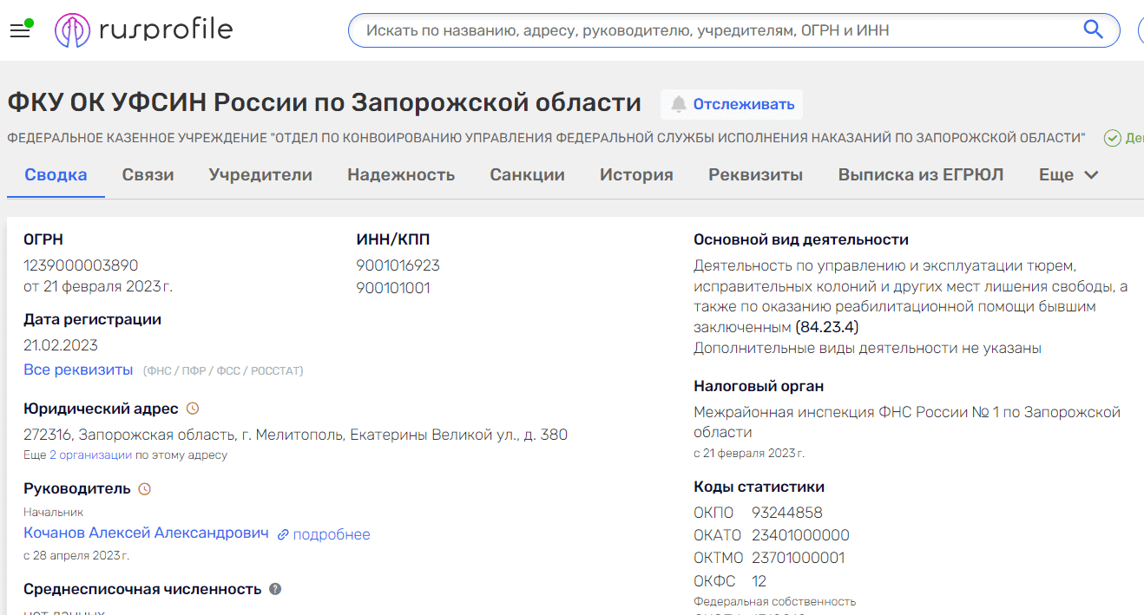The image size is (1144, 615).
Task: Click inside the search input field
Action: point(694,29)
